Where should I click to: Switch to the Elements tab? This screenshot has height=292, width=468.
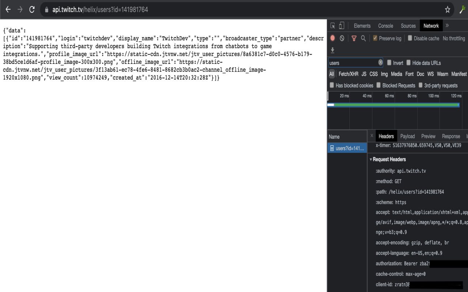(362, 26)
